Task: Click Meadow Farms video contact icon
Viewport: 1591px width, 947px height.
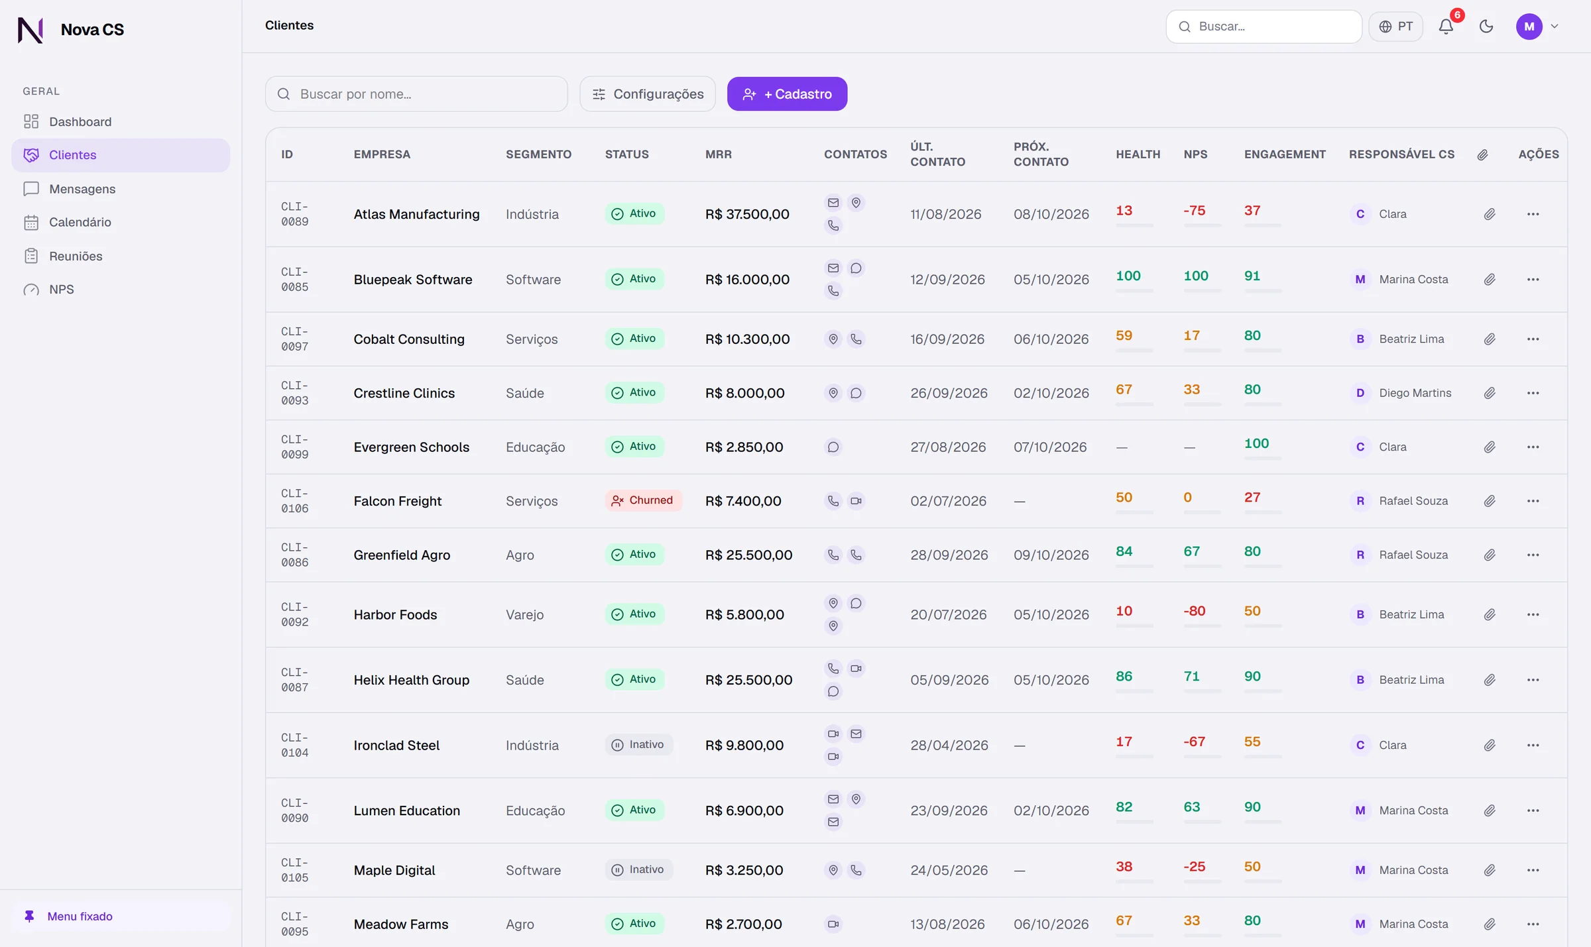Action: click(833, 924)
